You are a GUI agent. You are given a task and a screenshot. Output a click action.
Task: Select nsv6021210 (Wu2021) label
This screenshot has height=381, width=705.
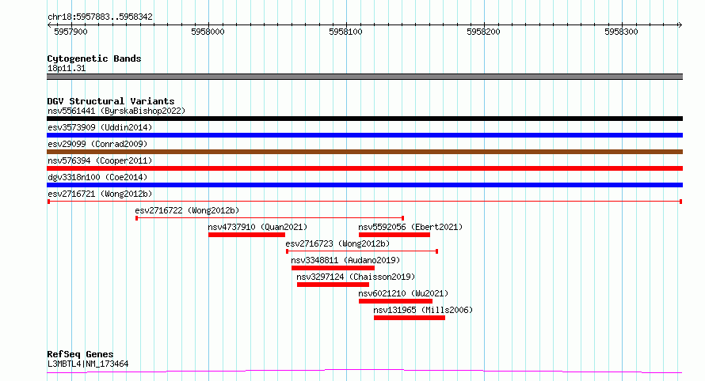click(403, 293)
